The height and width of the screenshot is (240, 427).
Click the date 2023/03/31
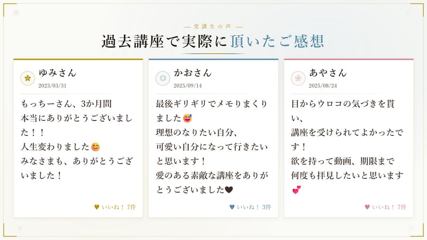click(52, 86)
